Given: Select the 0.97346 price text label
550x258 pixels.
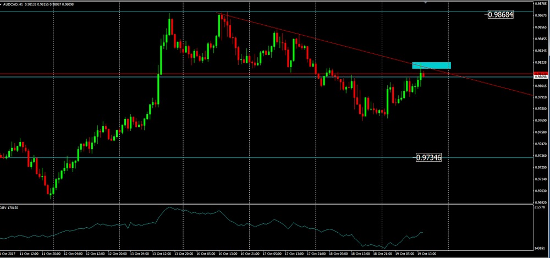Looking at the screenshot, I should [428, 158].
